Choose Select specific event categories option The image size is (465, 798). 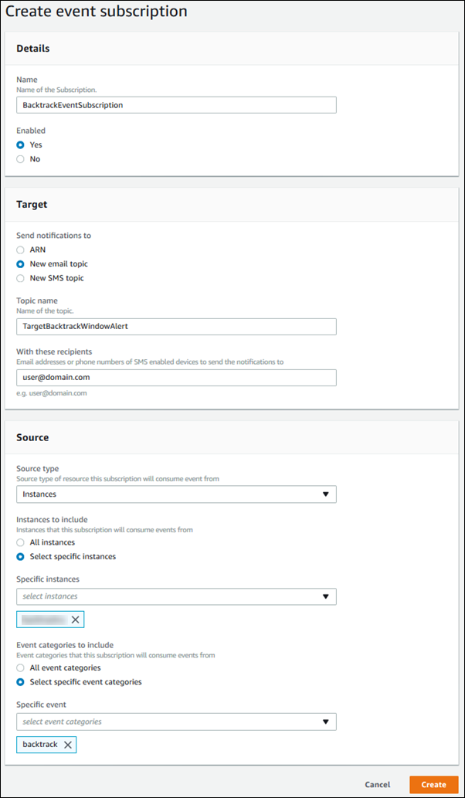click(x=19, y=681)
